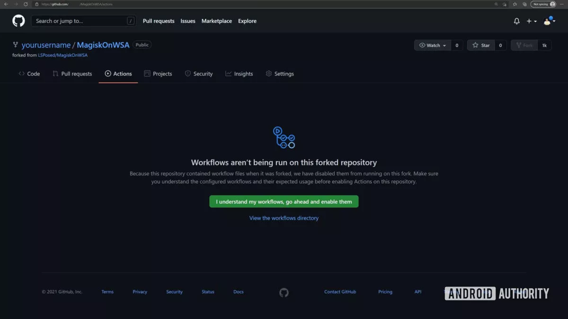Open the footer Pricing link
The height and width of the screenshot is (319, 568).
(x=385, y=292)
